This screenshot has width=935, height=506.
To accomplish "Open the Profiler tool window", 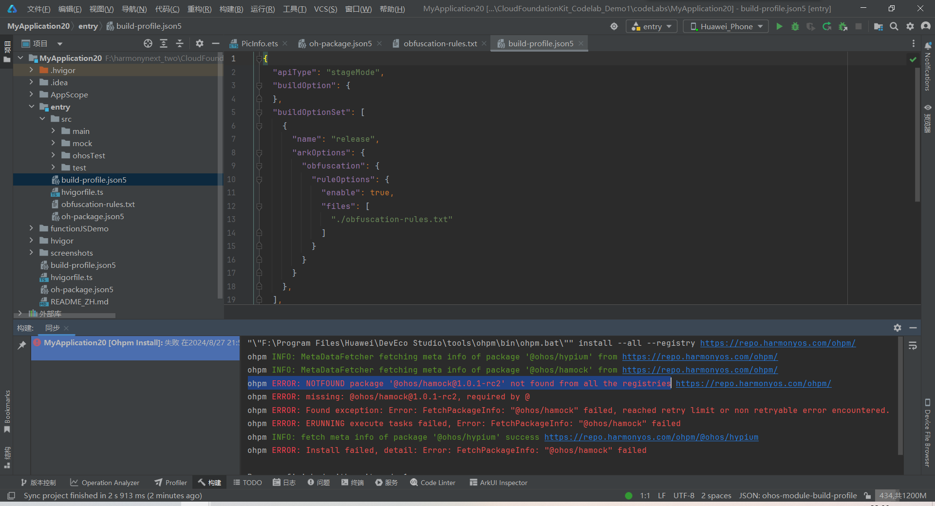I will (170, 483).
